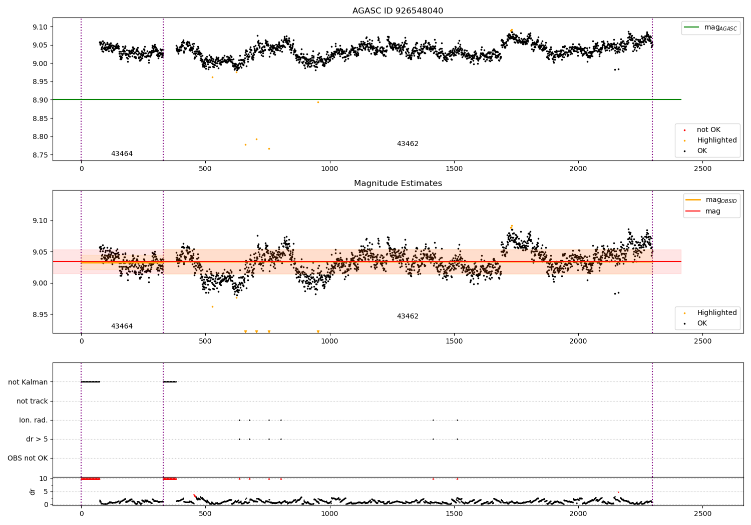Click the 8.85 y-tick in top panel
The height and width of the screenshot is (525, 751).
(39, 118)
